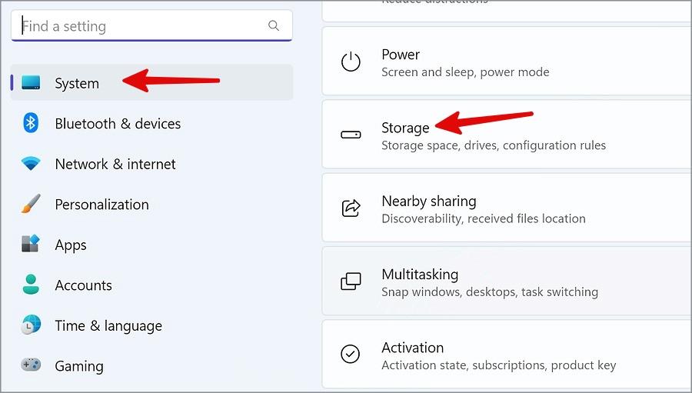Open System category label
Image resolution: width=692 pixels, height=393 pixels.
77,84
